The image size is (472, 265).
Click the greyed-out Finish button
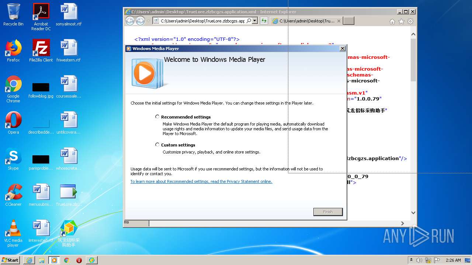coord(328,212)
